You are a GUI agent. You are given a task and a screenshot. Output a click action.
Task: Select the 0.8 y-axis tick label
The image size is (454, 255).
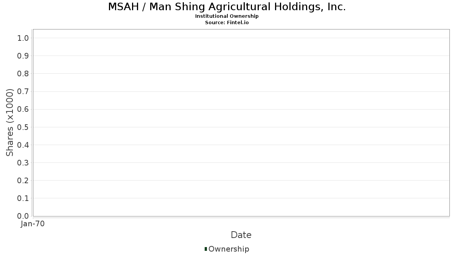[x=23, y=74]
